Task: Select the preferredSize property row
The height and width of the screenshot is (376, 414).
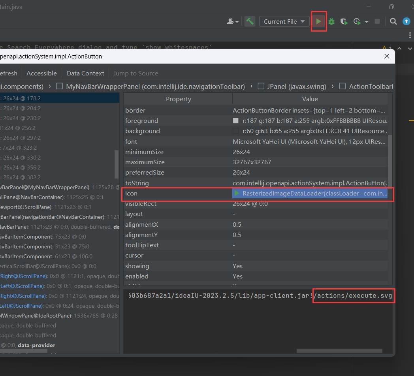Action: point(256,173)
